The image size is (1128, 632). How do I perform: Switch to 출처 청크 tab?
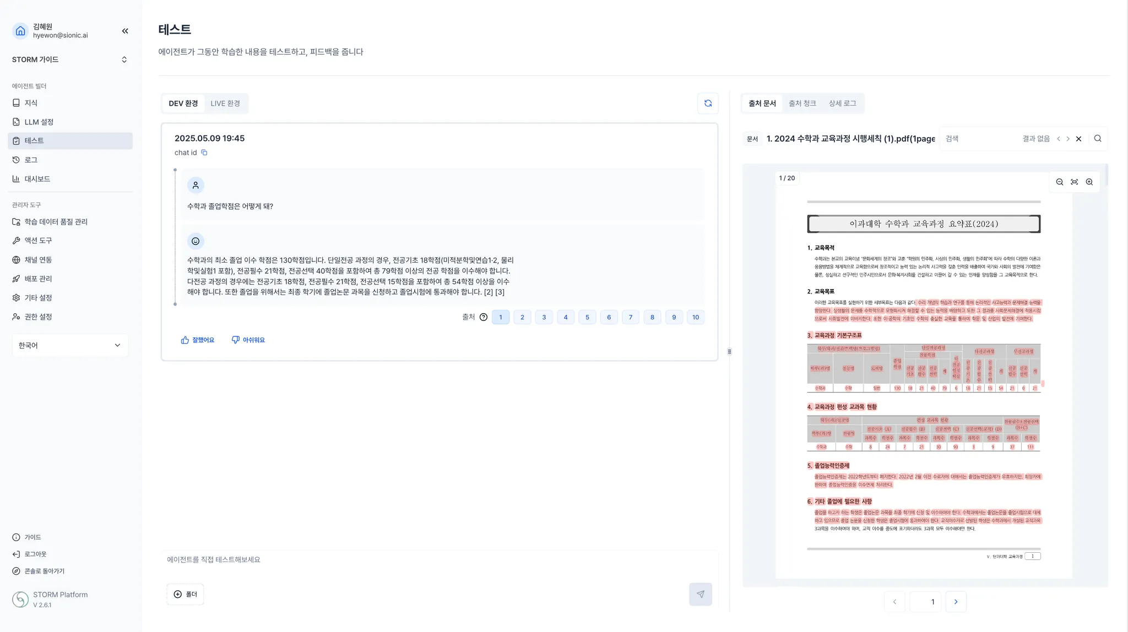coord(802,103)
